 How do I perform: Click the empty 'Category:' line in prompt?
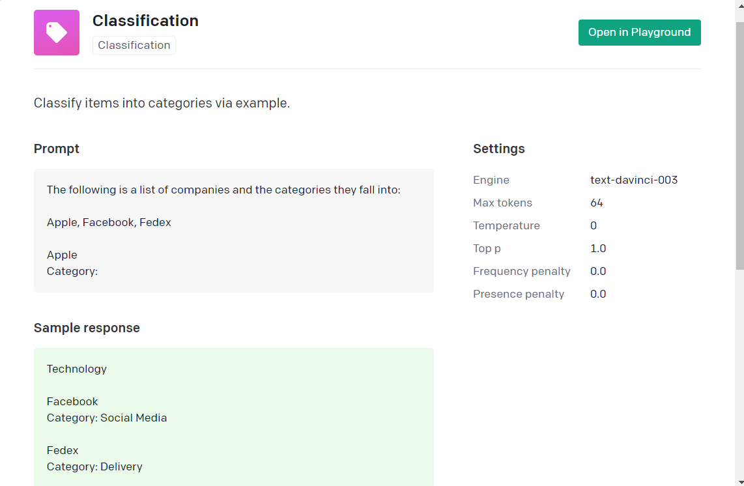pyautogui.click(x=72, y=272)
